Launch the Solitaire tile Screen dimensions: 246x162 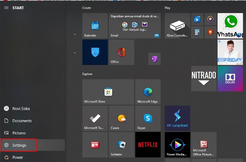click(x=121, y=145)
